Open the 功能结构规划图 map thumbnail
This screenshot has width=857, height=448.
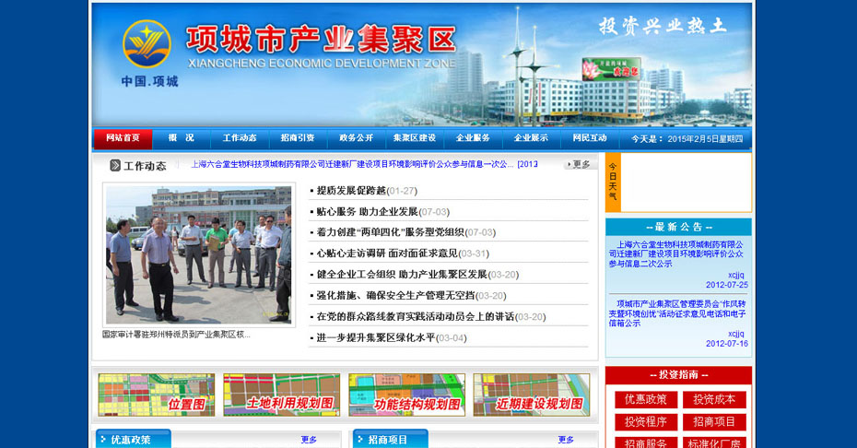[x=406, y=395]
